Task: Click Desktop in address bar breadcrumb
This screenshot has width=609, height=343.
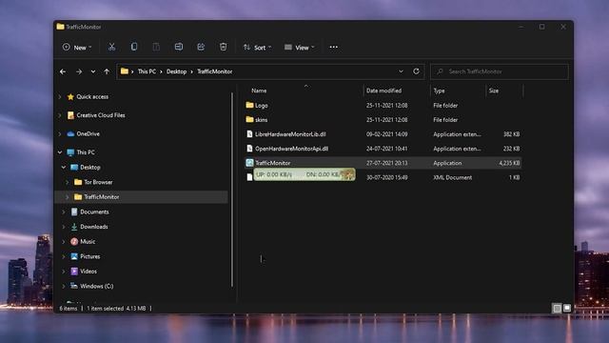Action: point(176,71)
